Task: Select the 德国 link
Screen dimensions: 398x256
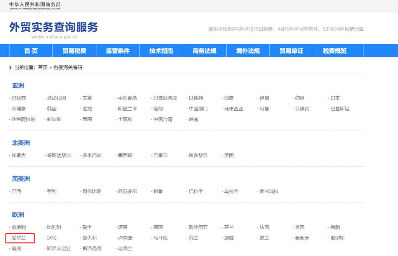Action: coord(158,228)
